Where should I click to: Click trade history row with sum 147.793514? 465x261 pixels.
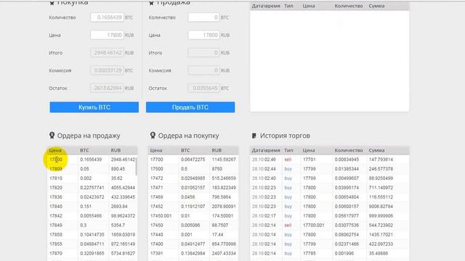[329, 159]
